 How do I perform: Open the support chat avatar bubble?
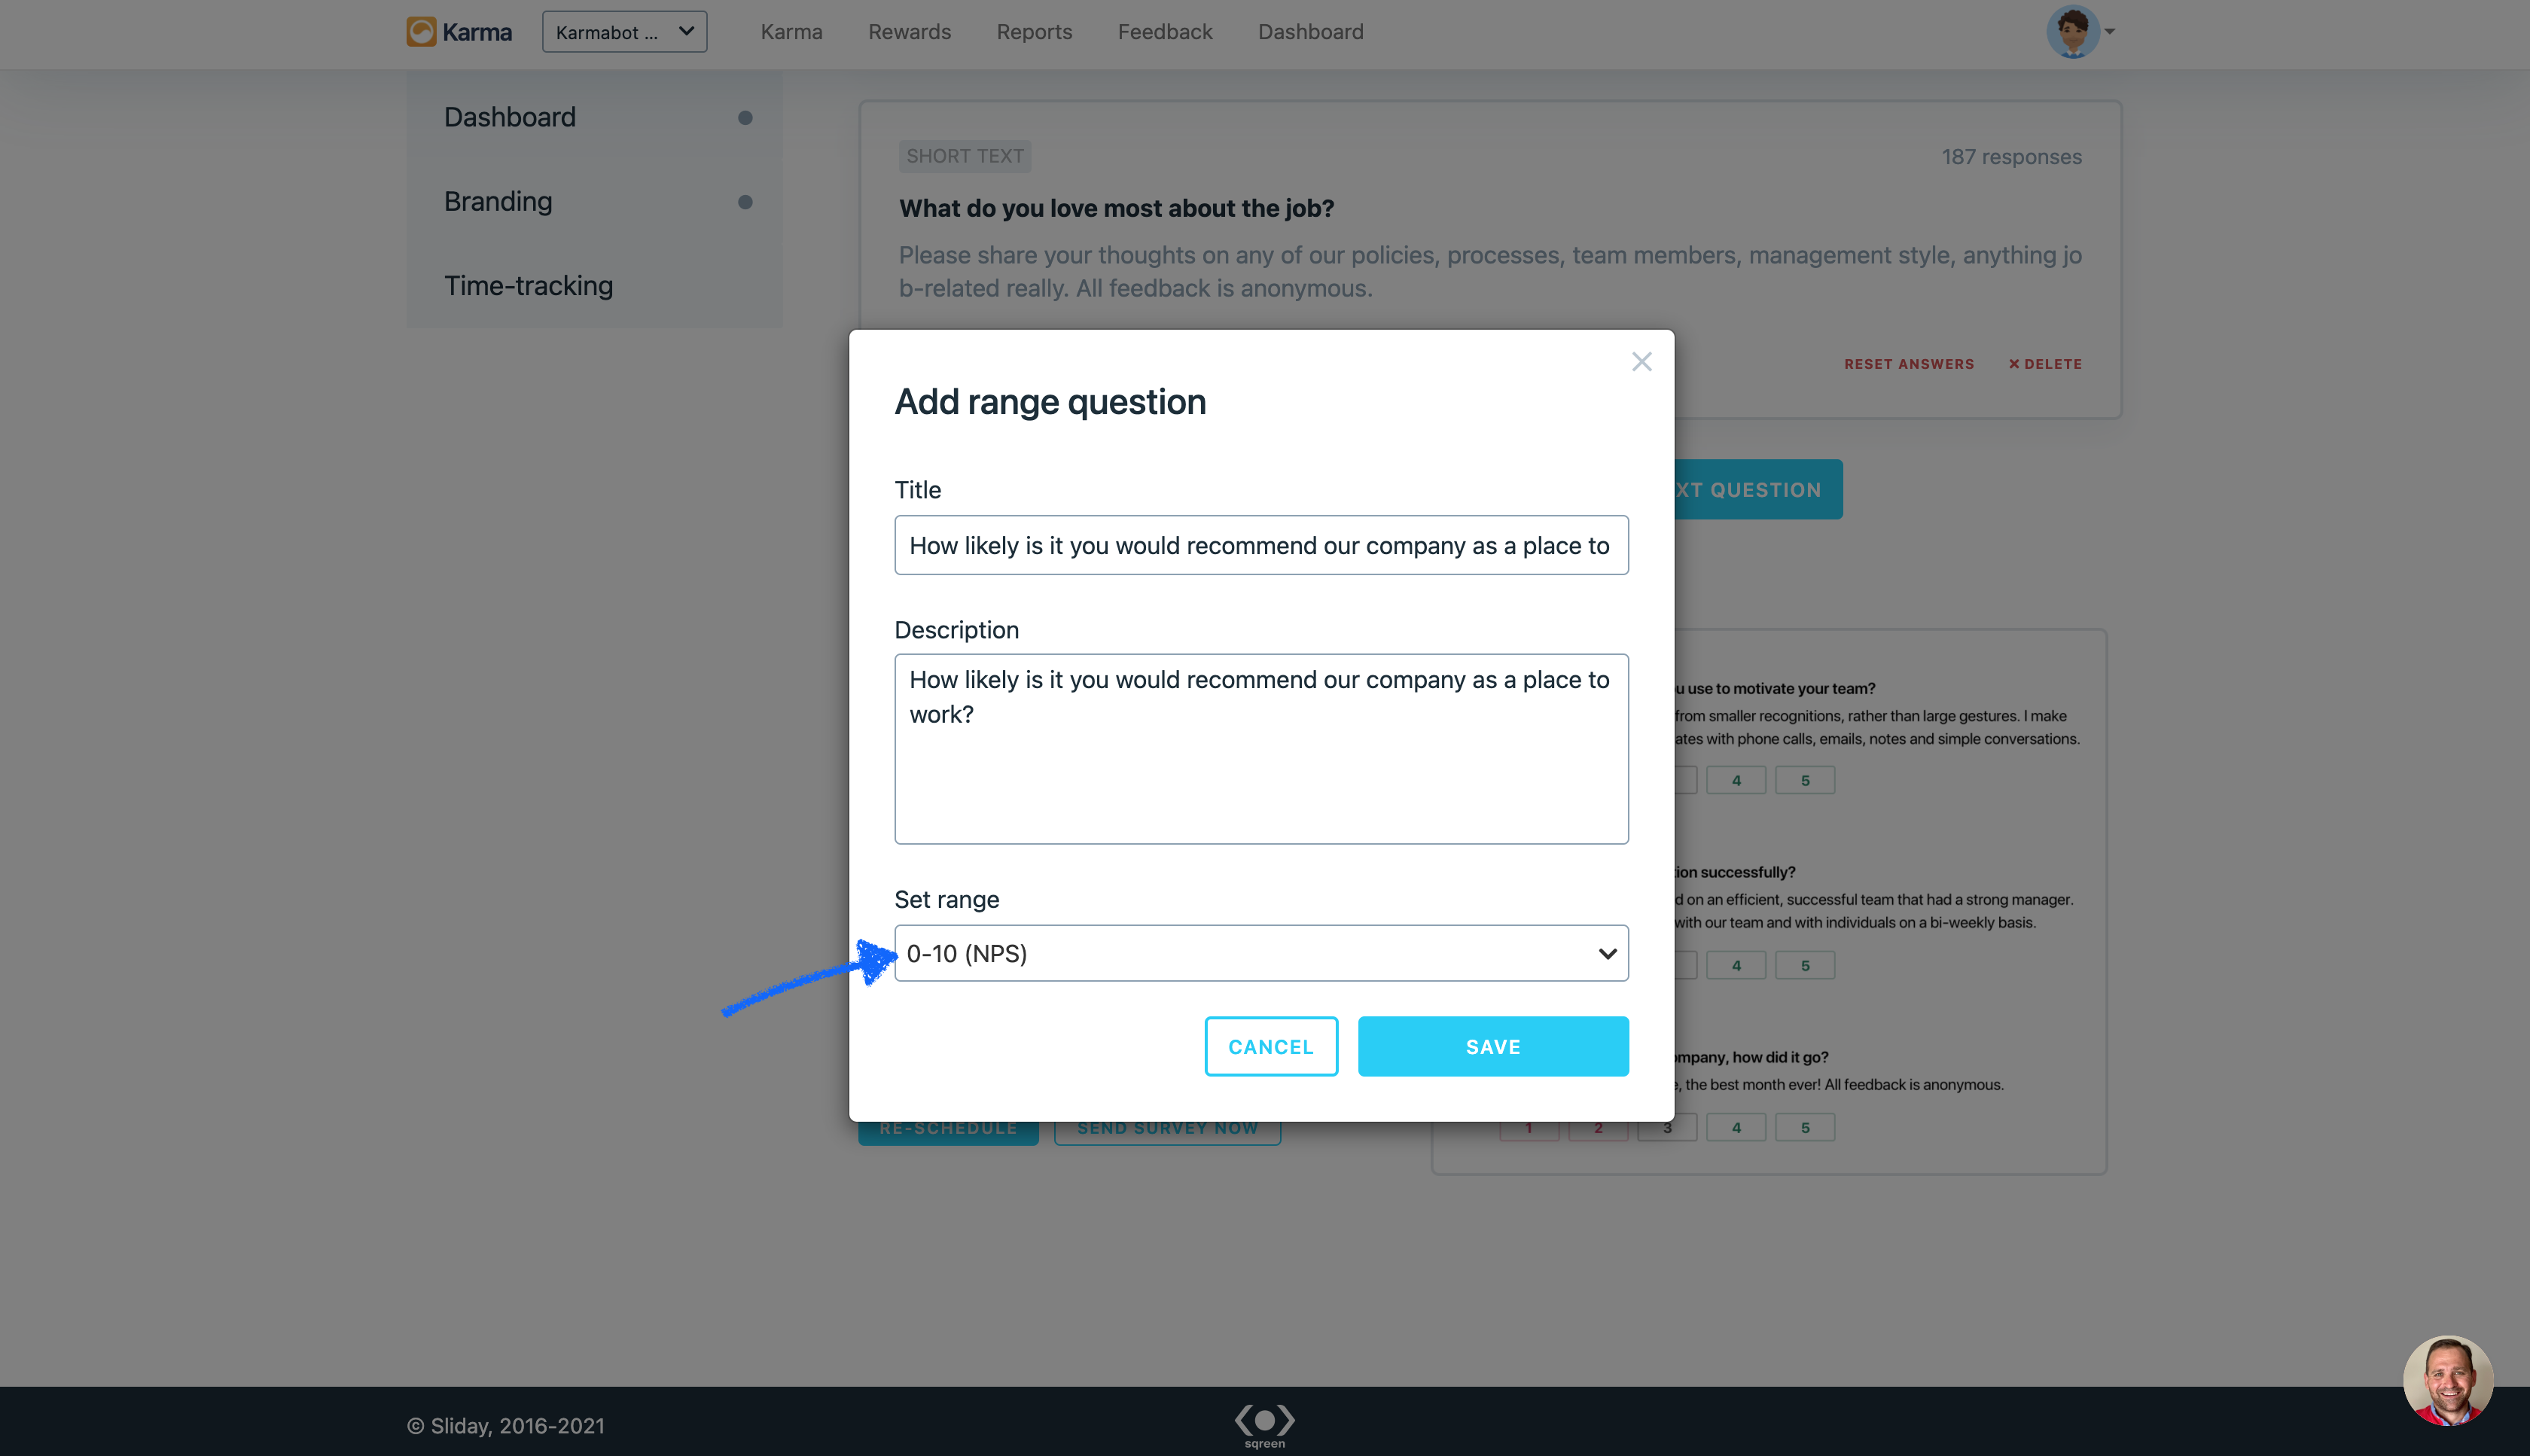click(x=2447, y=1380)
